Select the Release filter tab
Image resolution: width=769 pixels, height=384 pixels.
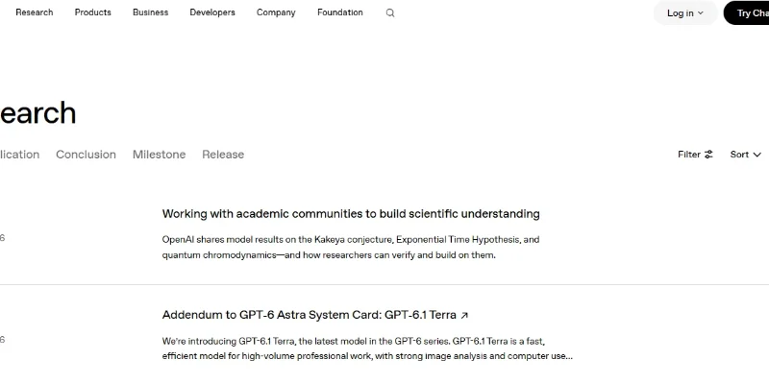click(x=223, y=155)
